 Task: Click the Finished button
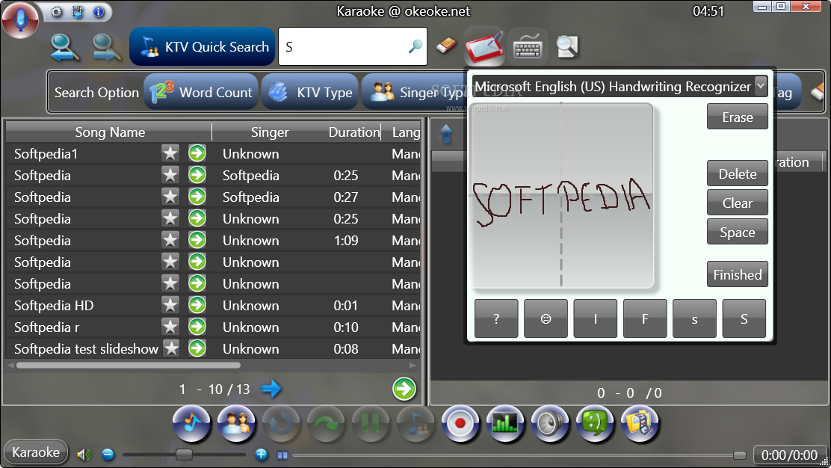tap(737, 274)
